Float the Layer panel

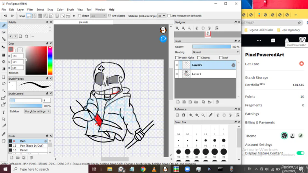[x=235, y=41]
